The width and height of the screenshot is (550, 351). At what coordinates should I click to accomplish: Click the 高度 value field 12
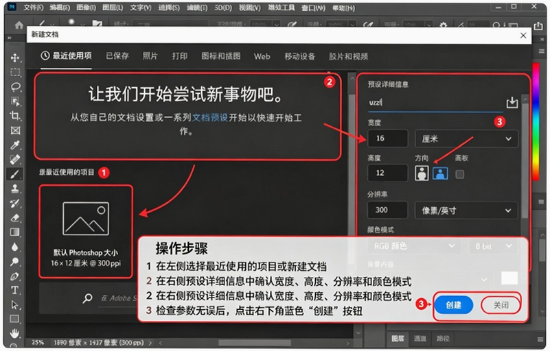[387, 173]
